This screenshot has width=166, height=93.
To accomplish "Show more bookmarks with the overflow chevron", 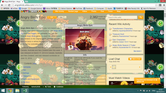I will 164,9.
